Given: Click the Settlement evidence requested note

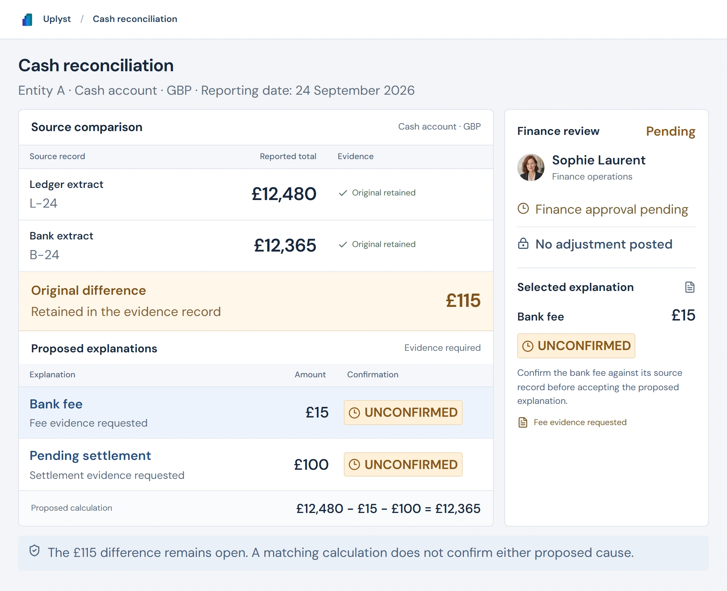Looking at the screenshot, I should pyautogui.click(x=107, y=475).
